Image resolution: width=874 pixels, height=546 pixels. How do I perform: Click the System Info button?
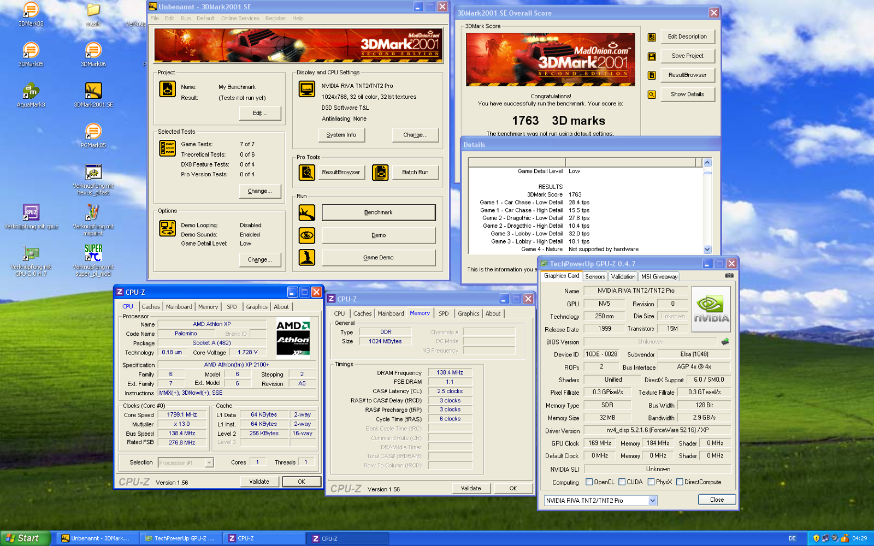point(341,135)
